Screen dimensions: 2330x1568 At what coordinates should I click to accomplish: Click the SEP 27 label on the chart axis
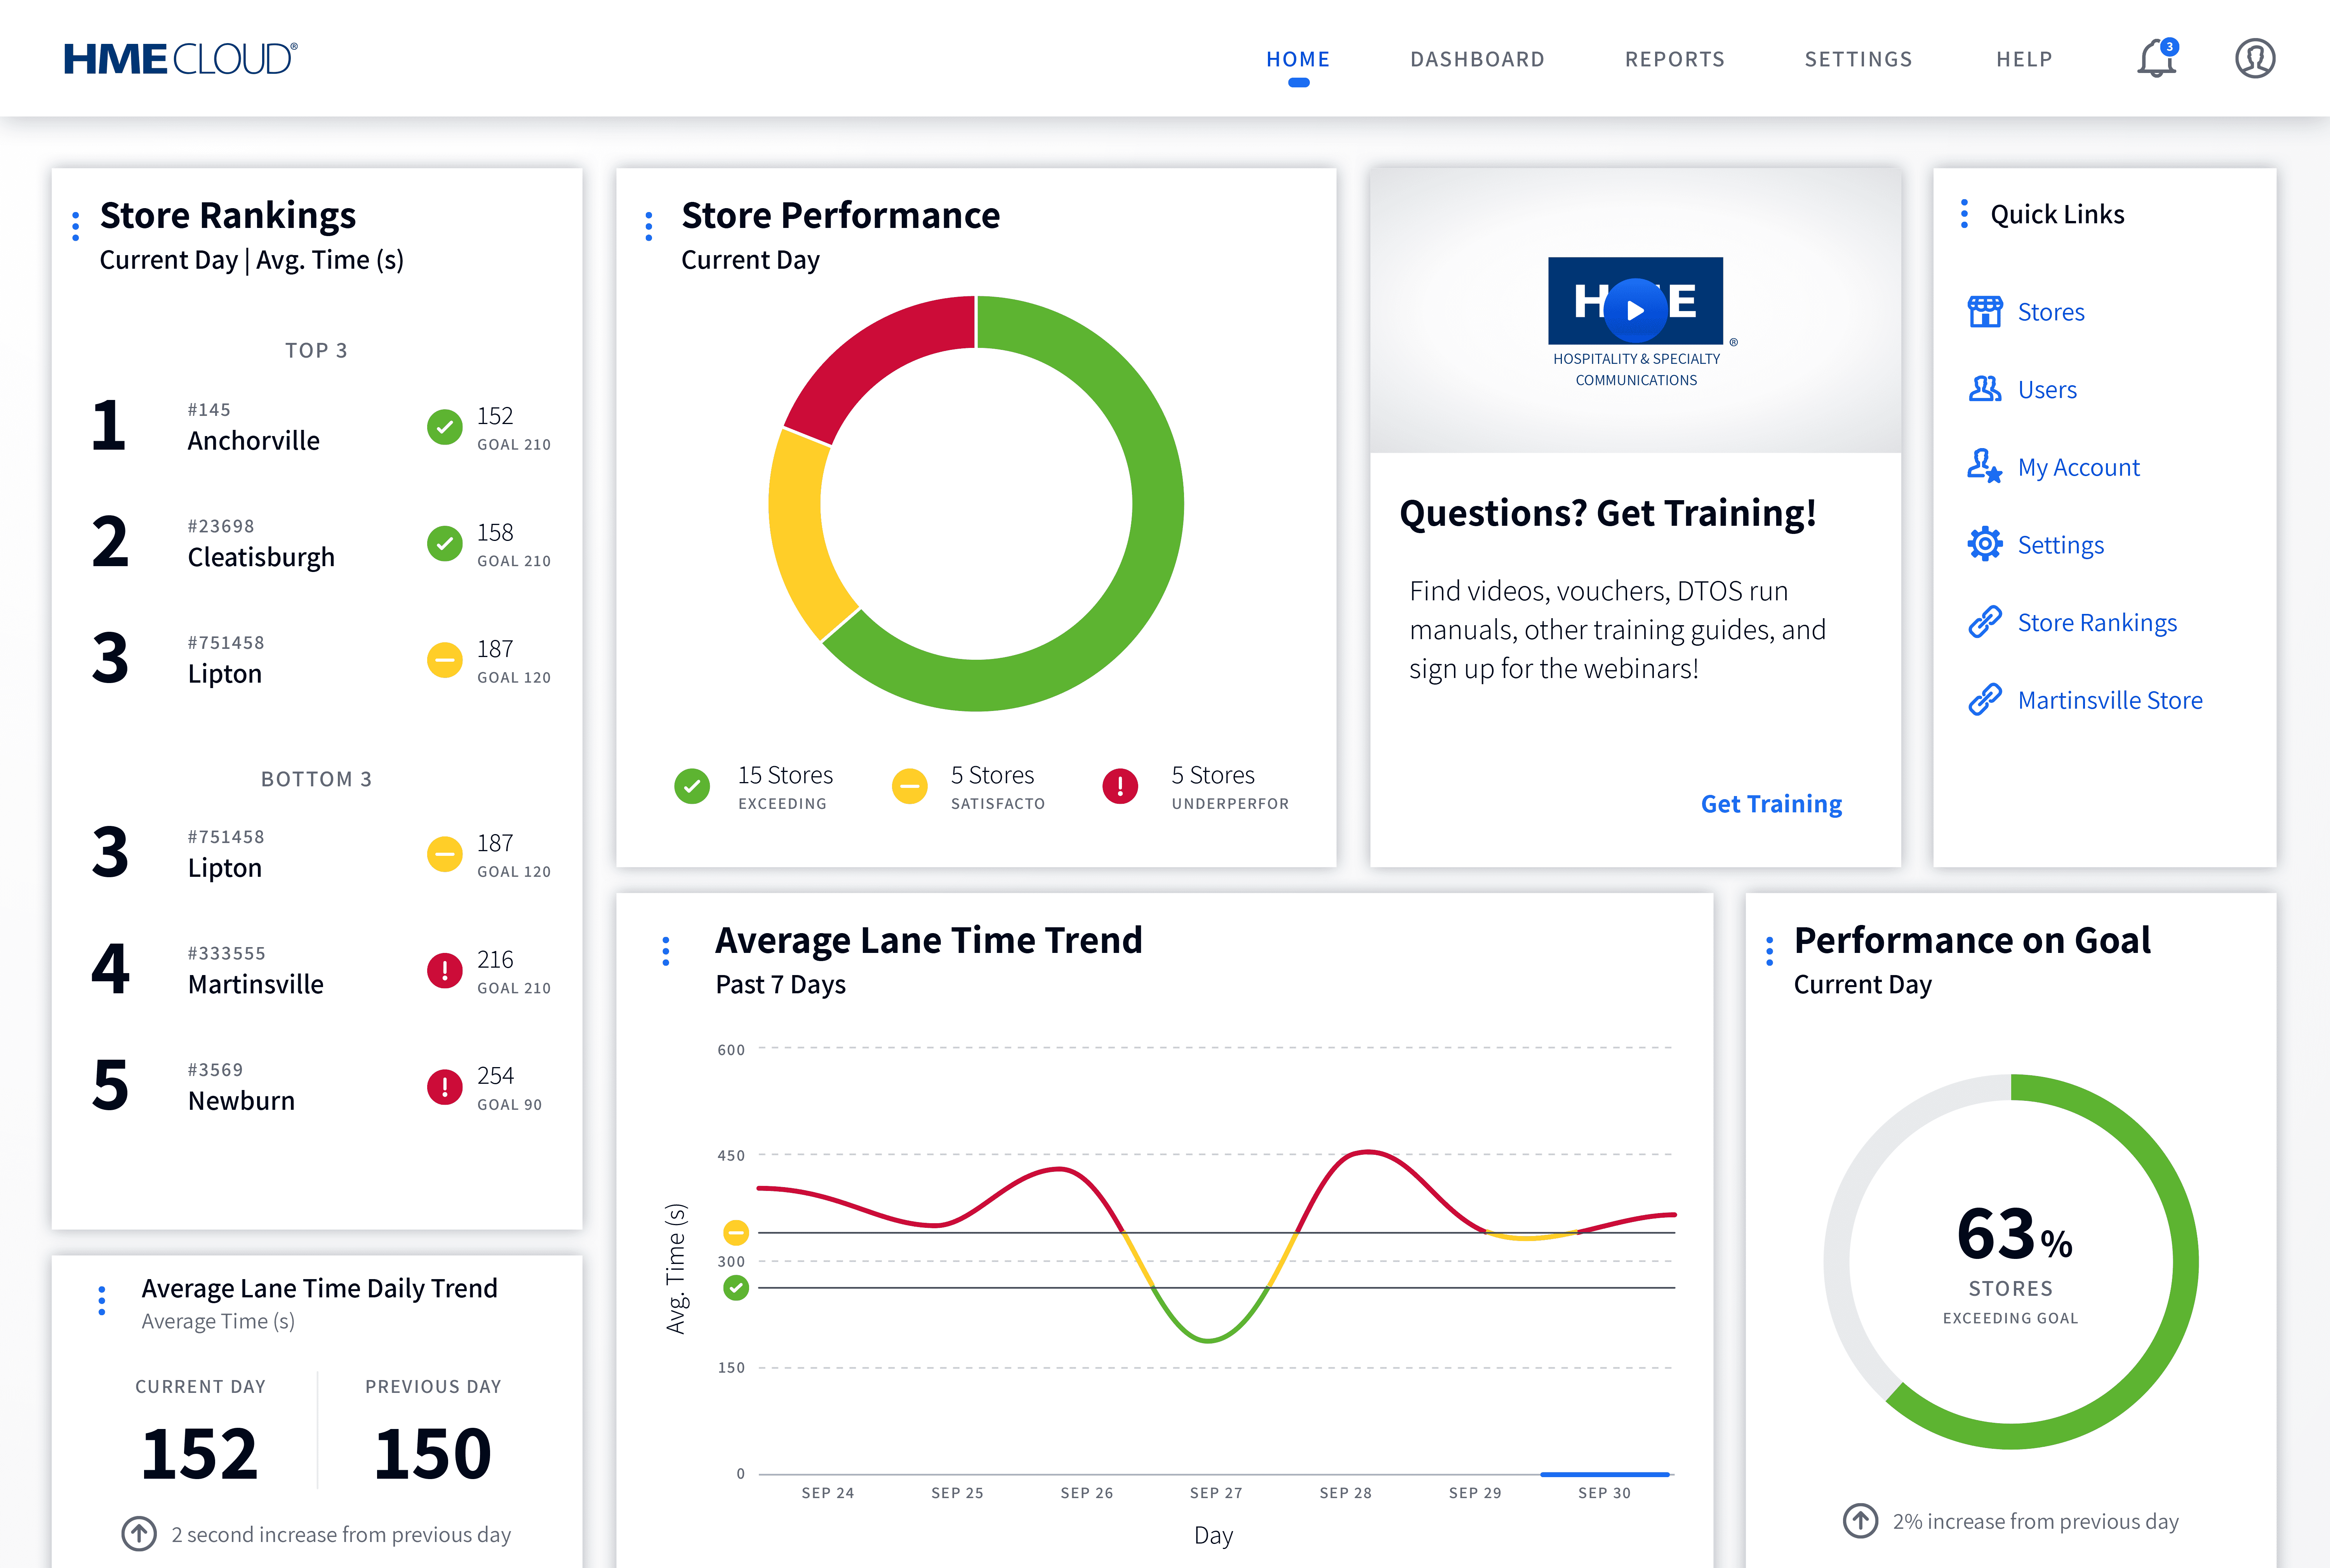coord(1215,1493)
